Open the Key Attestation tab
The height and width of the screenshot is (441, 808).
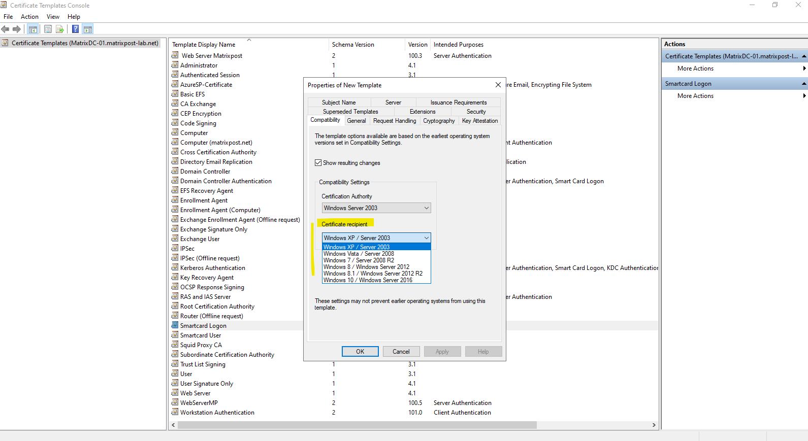click(480, 121)
